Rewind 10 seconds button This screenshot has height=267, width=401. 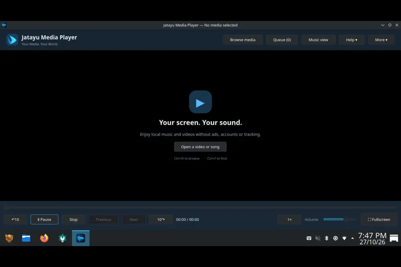point(15,219)
